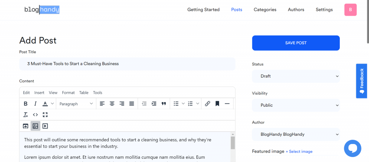This screenshot has width=369, height=162.
Task: Open numbered list style options arrow
Action: [x=198, y=103]
